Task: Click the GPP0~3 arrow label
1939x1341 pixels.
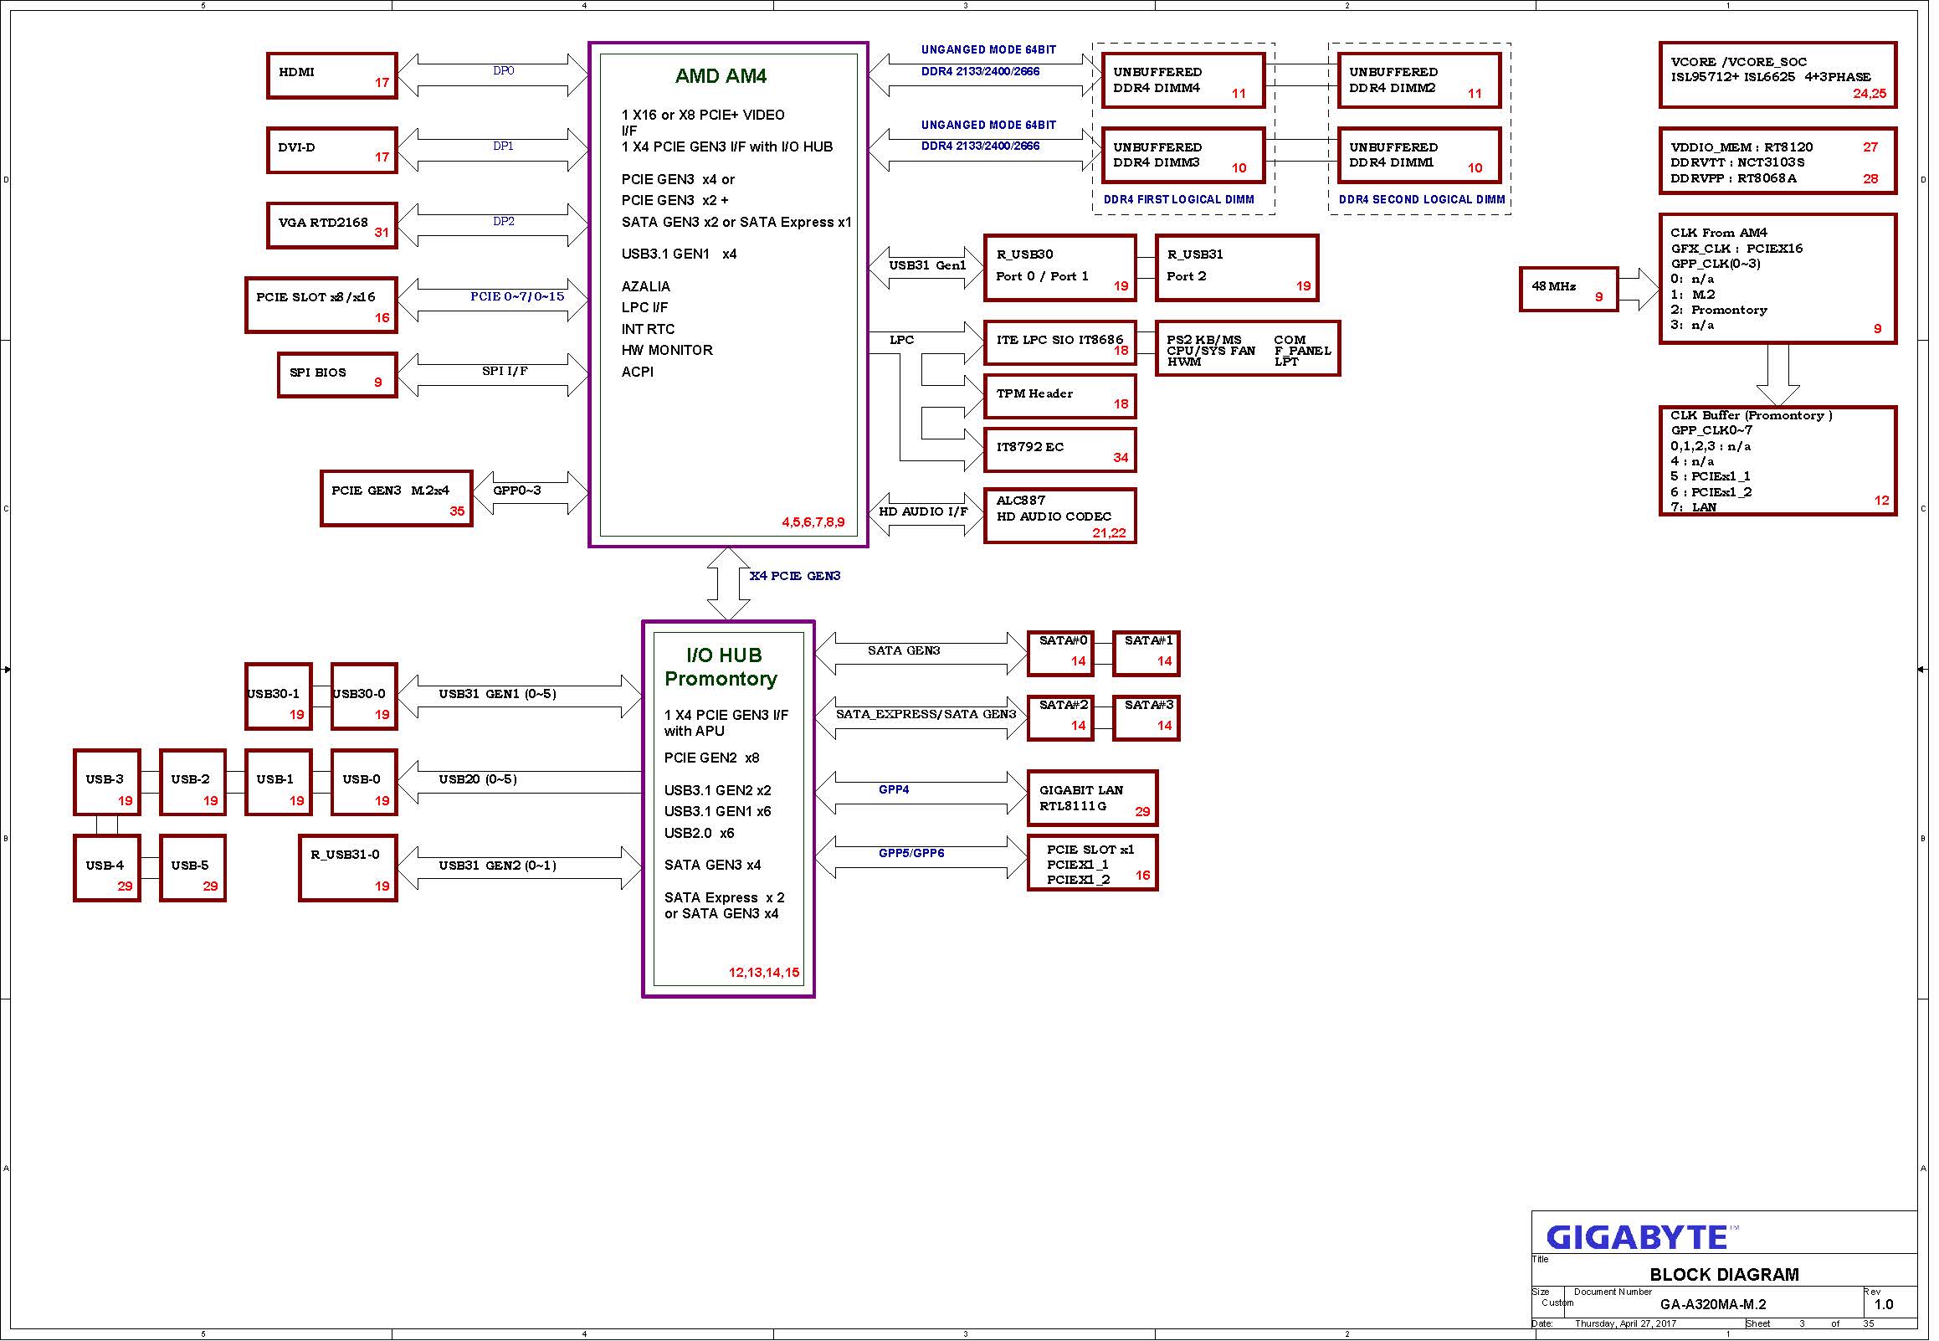Action: pyautogui.click(x=519, y=491)
